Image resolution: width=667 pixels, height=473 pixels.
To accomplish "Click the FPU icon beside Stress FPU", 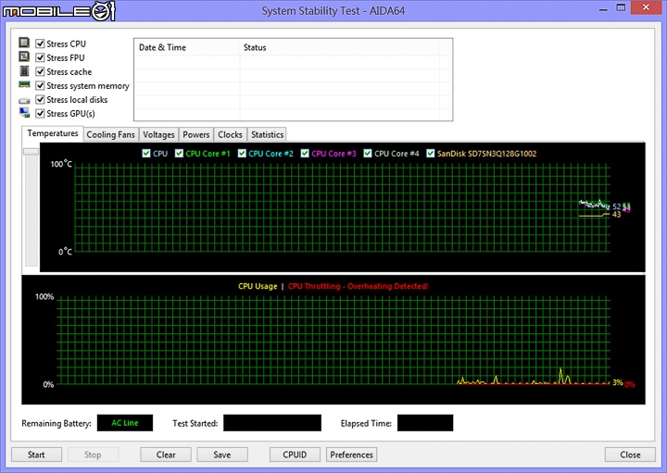I will tap(24, 57).
